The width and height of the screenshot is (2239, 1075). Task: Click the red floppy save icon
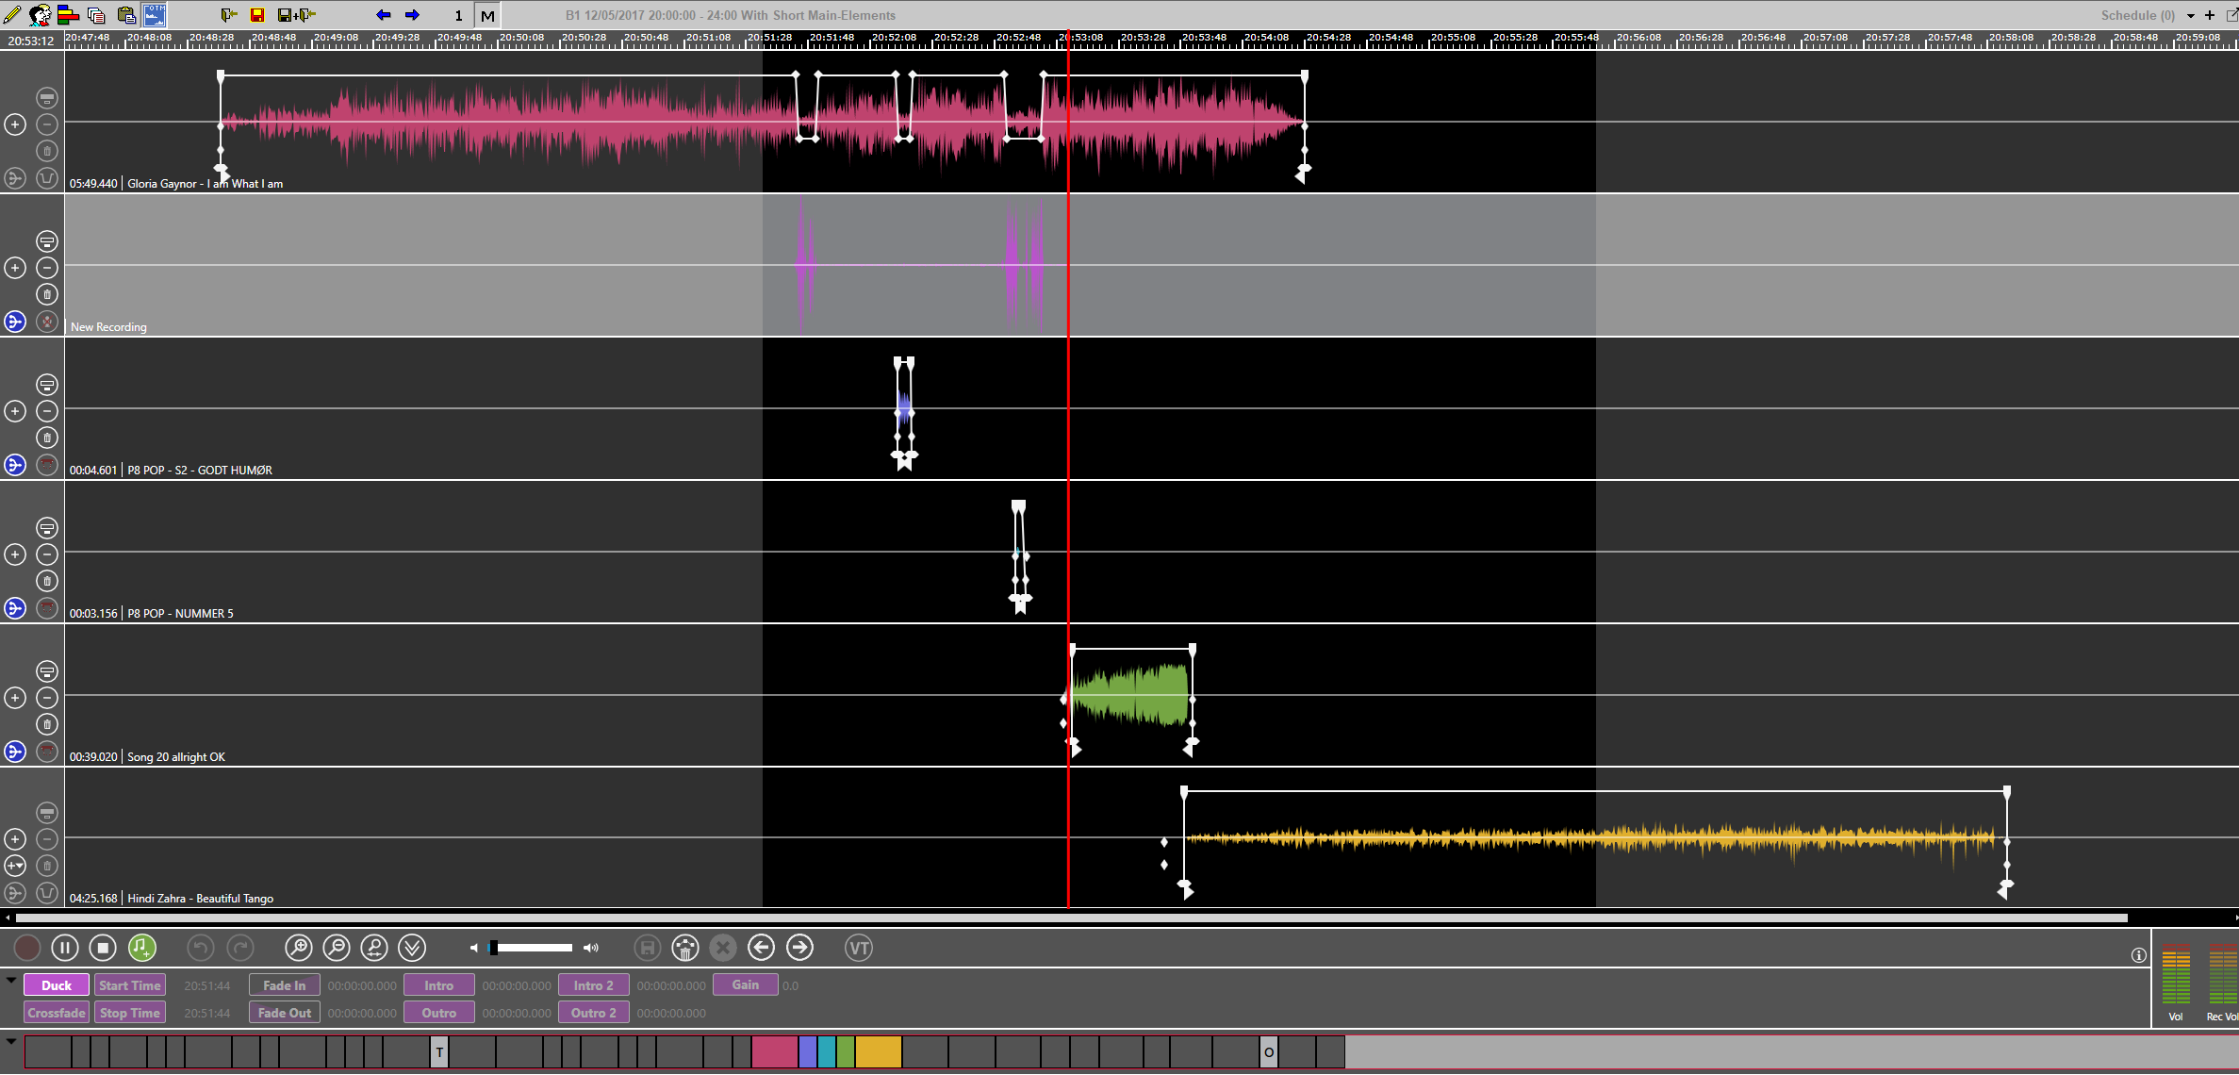(256, 15)
